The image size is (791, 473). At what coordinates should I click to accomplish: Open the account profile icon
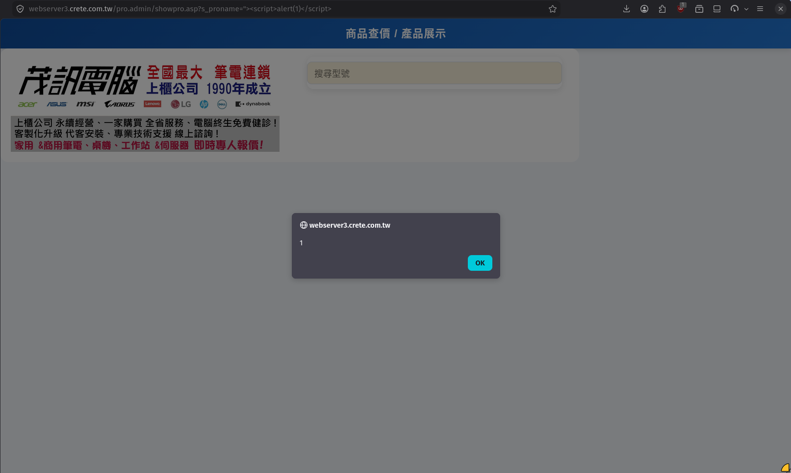click(x=644, y=9)
